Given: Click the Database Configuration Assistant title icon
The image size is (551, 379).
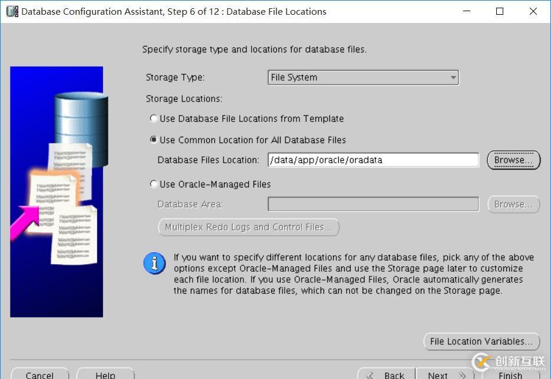Looking at the screenshot, I should 12,12.
